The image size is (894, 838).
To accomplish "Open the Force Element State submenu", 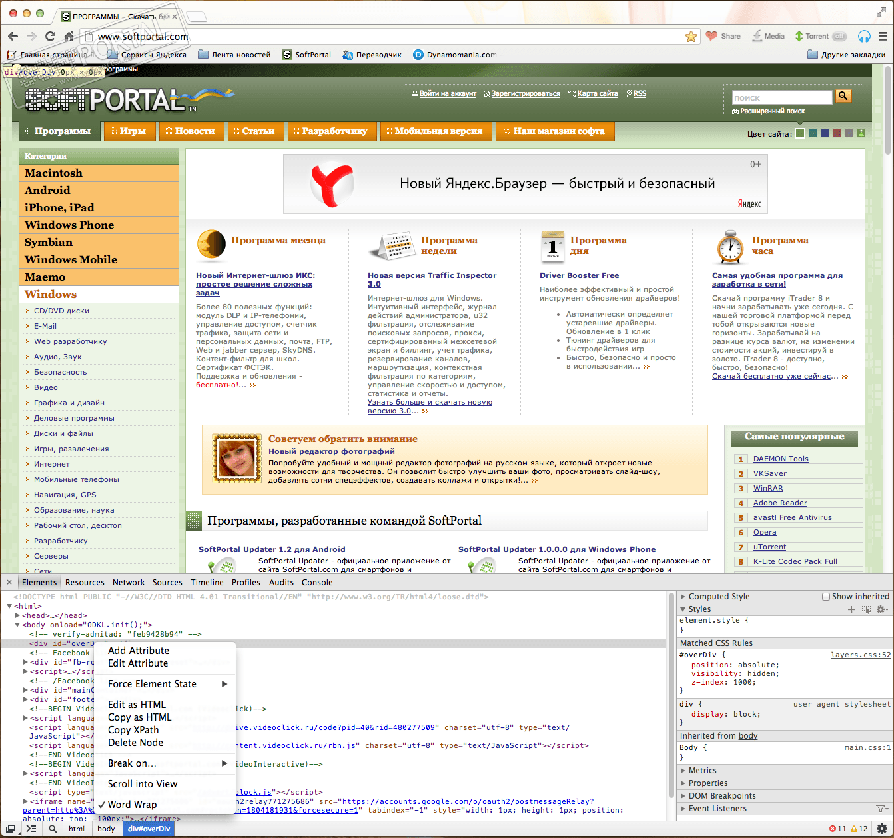I will point(165,684).
